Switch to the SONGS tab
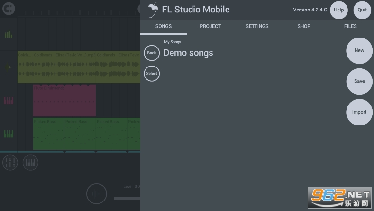The height and width of the screenshot is (211, 374). coord(164,26)
